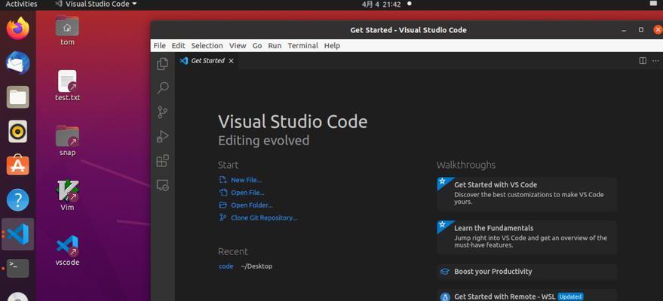
Task: Open Get Started with Remote - WSL walkthrough
Action: tap(526, 296)
